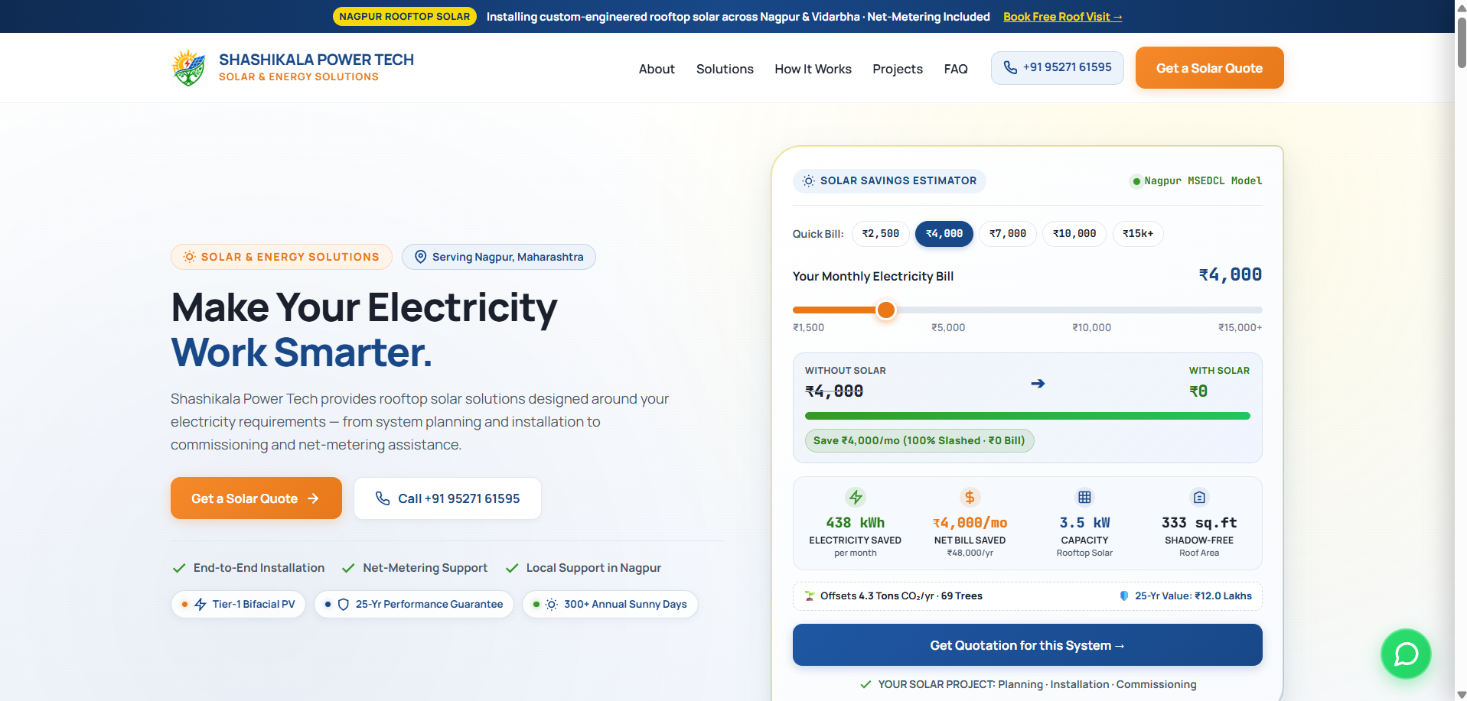Click hero Get a Solar Quote button with arrow
Image resolution: width=1467 pixels, height=701 pixels.
(x=256, y=498)
